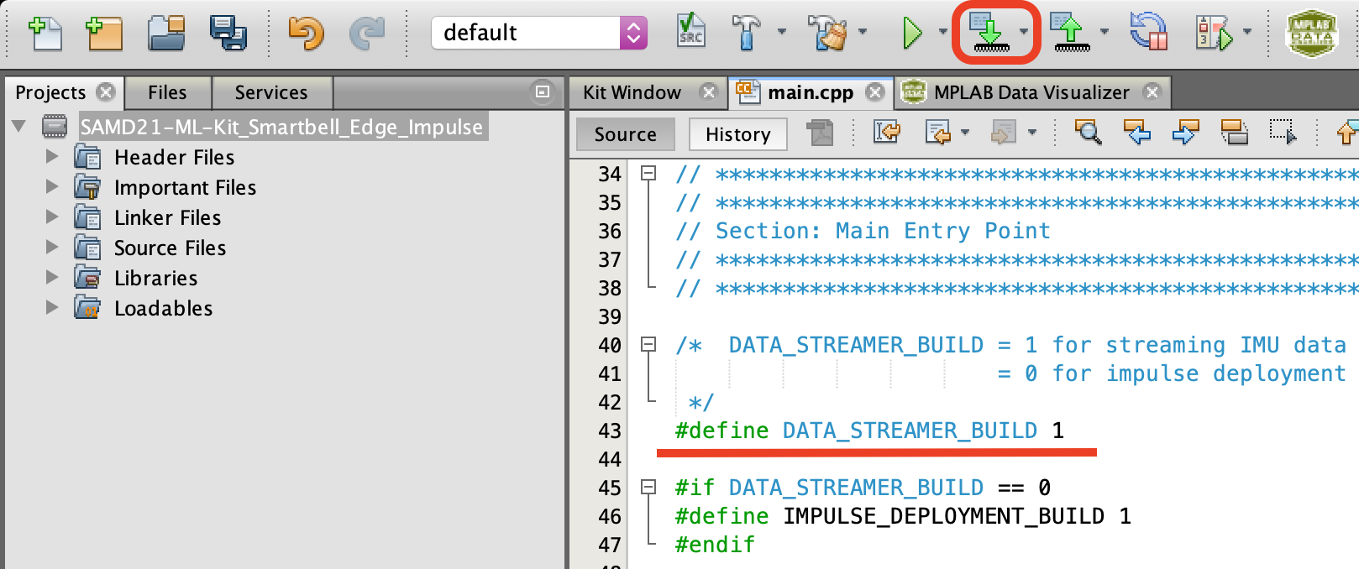Viewport: 1359px width, 569px height.
Task: Jump to last edit location
Action: [886, 132]
